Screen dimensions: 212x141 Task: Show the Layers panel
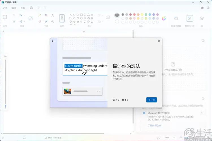pyautogui.click(x=202, y=19)
